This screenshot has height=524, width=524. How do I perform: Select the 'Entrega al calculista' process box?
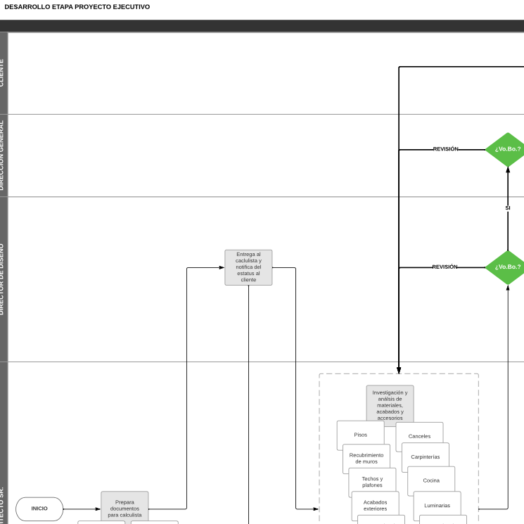pyautogui.click(x=248, y=267)
